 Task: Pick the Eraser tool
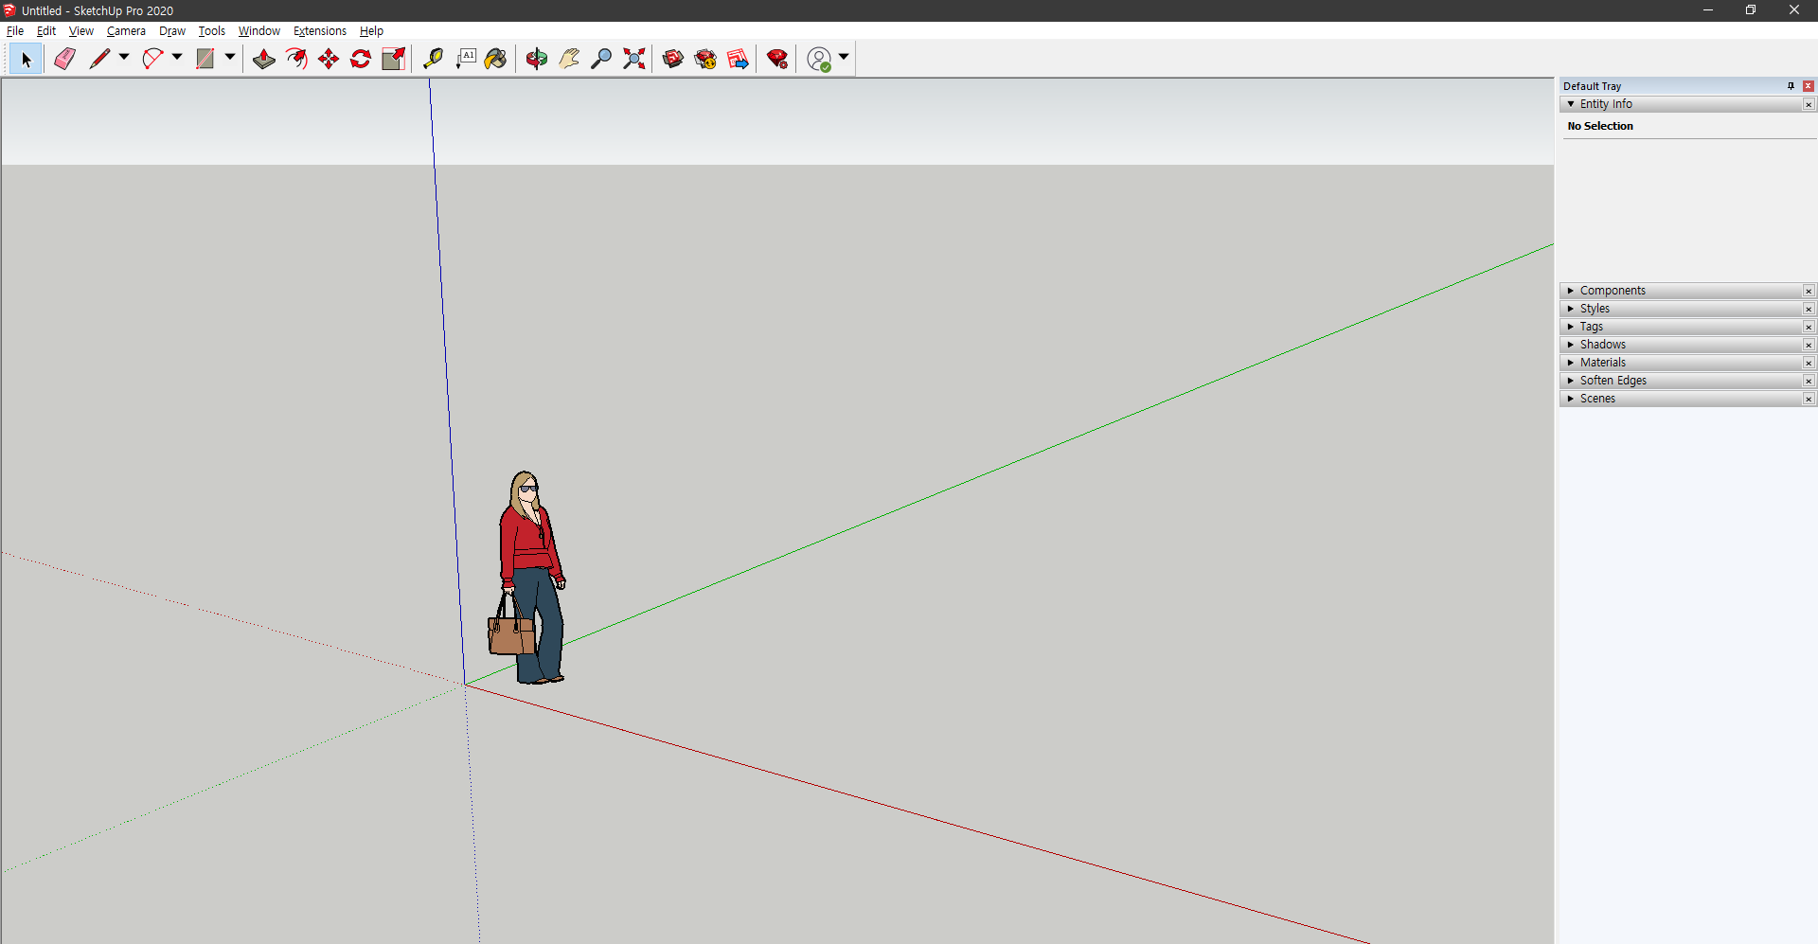pos(64,59)
